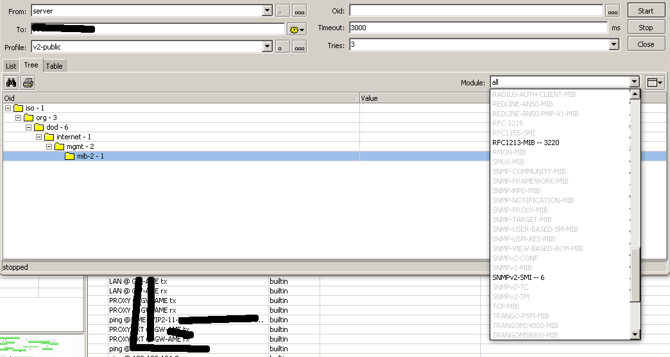
Task: Switch to the Tree tab
Action: [31, 65]
